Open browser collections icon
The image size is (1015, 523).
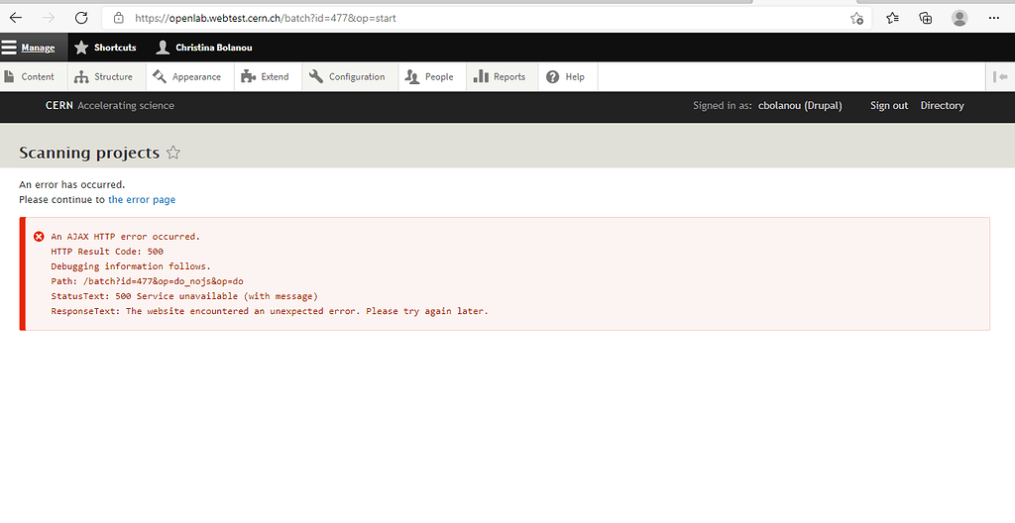[x=926, y=18]
